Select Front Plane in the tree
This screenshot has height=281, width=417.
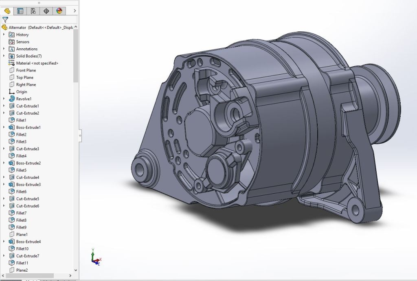26,70
